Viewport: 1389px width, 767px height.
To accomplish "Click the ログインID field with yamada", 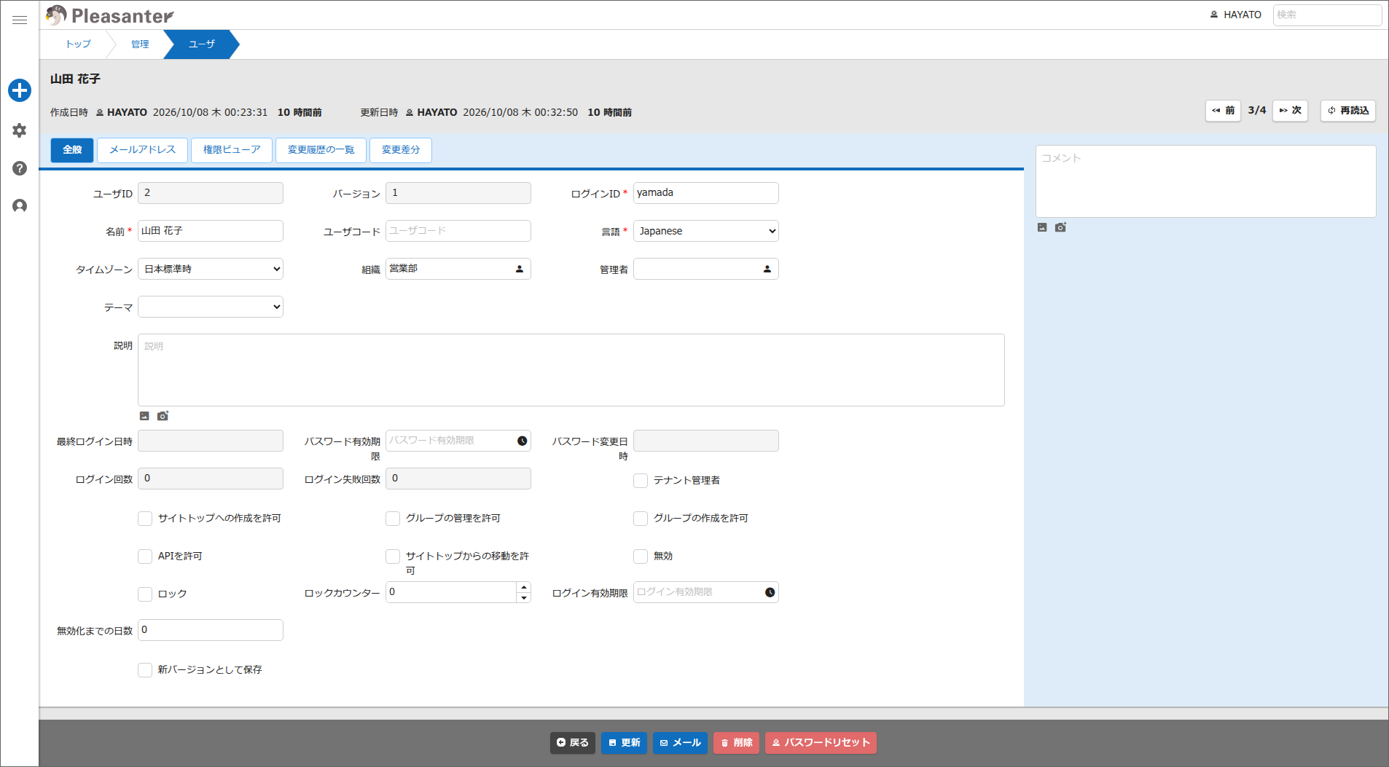I will click(706, 193).
